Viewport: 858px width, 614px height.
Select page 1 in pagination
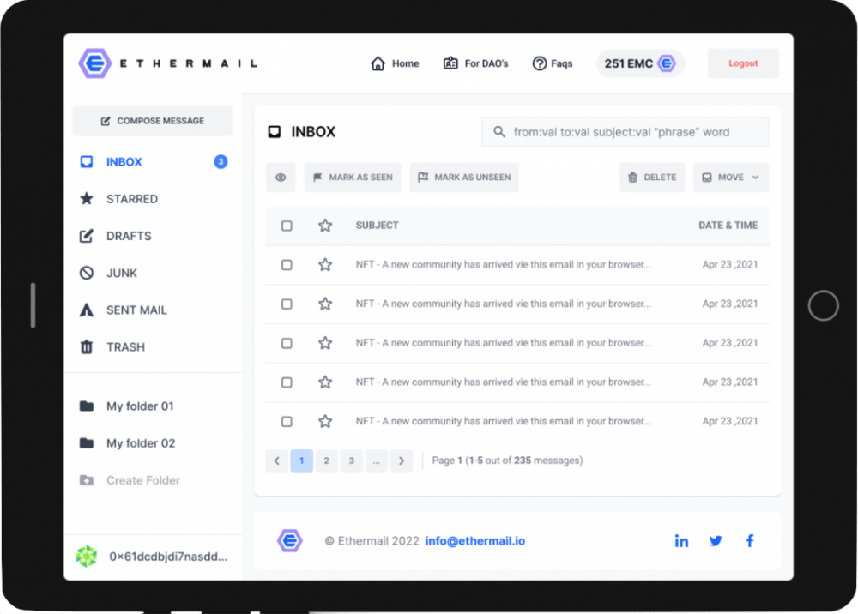301,460
